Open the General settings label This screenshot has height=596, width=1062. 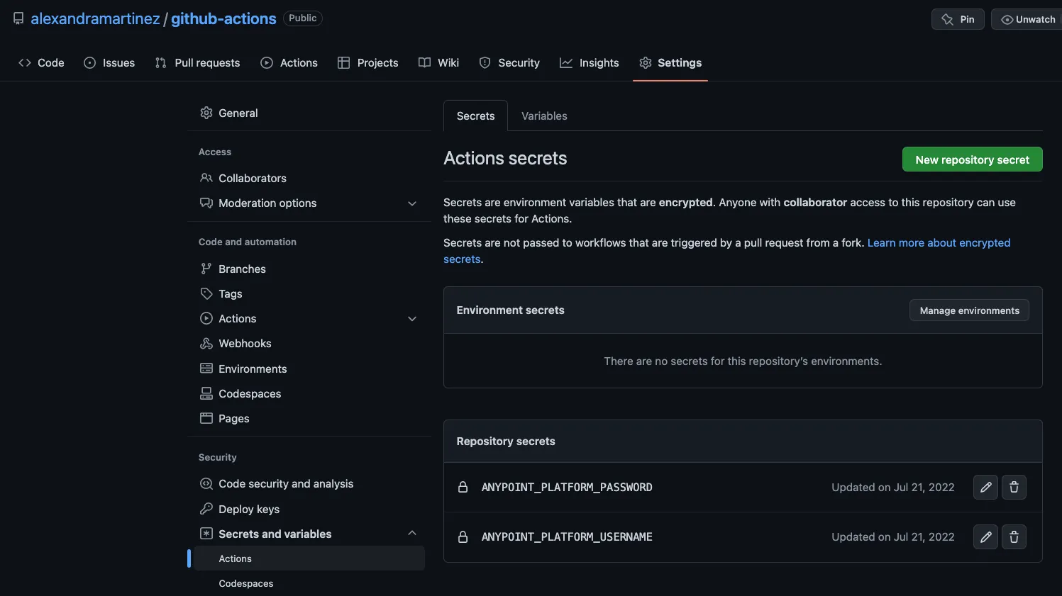point(238,113)
